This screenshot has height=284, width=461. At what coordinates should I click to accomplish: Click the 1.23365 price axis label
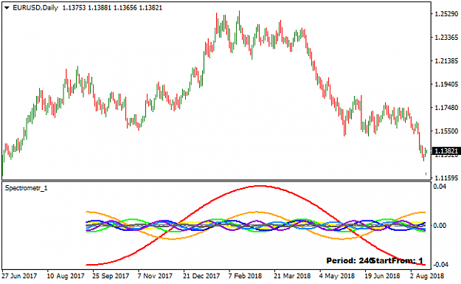[x=446, y=38]
